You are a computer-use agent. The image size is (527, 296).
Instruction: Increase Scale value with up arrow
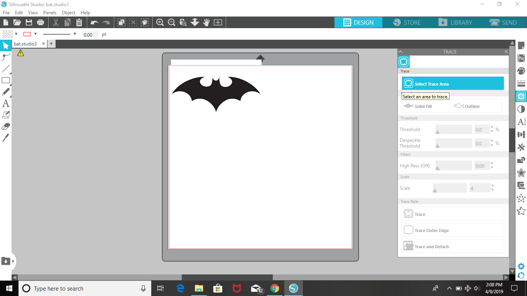492,186
